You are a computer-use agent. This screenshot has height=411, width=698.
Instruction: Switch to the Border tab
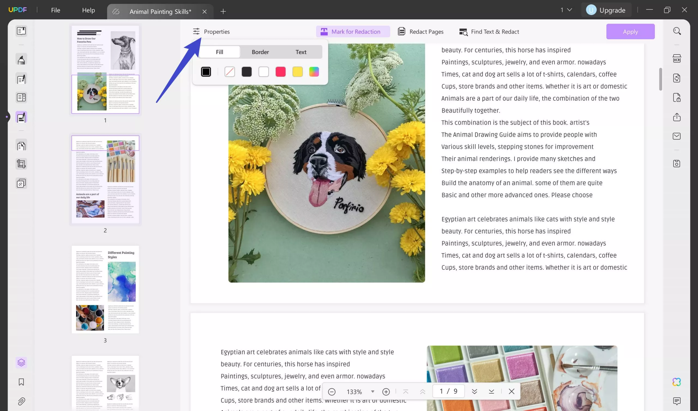pyautogui.click(x=260, y=52)
